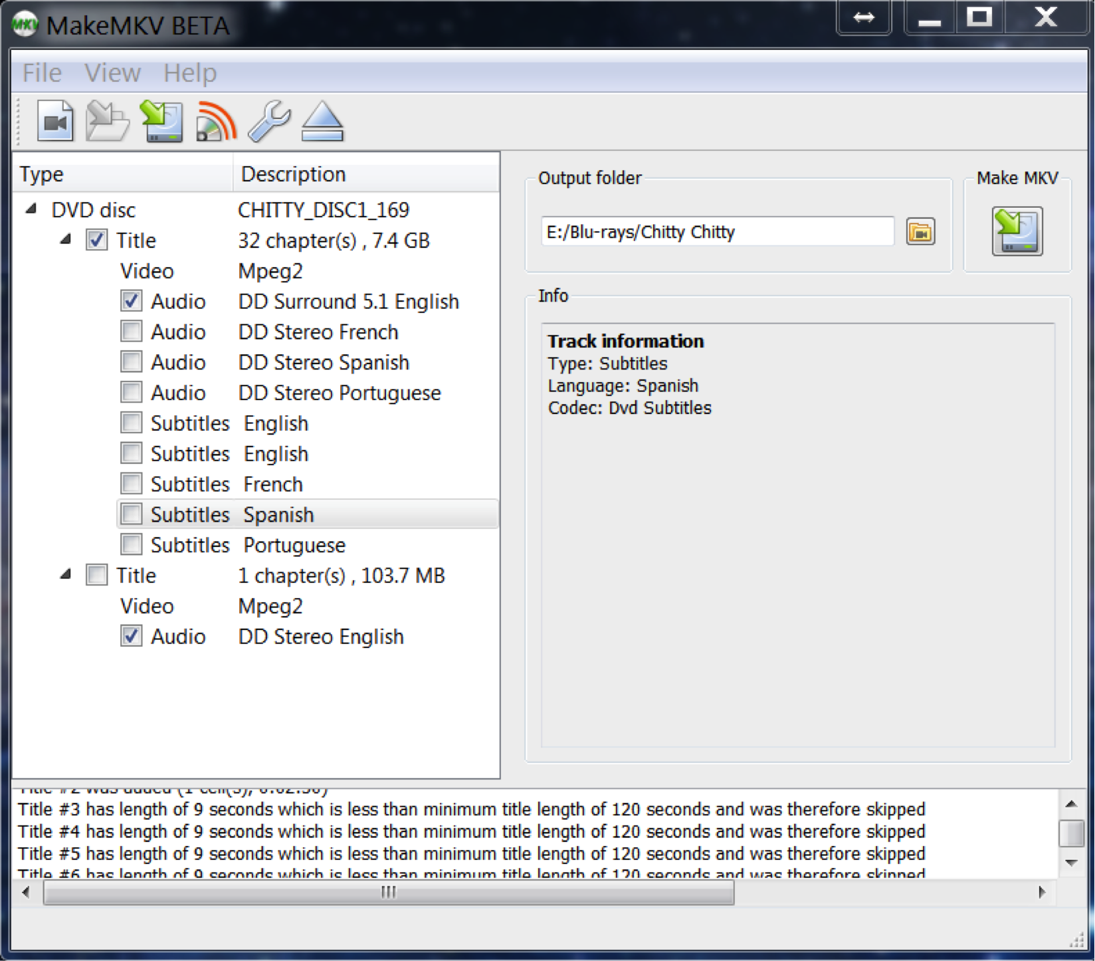Click the horizontal scrollbar thumb in the log
1095x961 pixels.
pos(389,892)
